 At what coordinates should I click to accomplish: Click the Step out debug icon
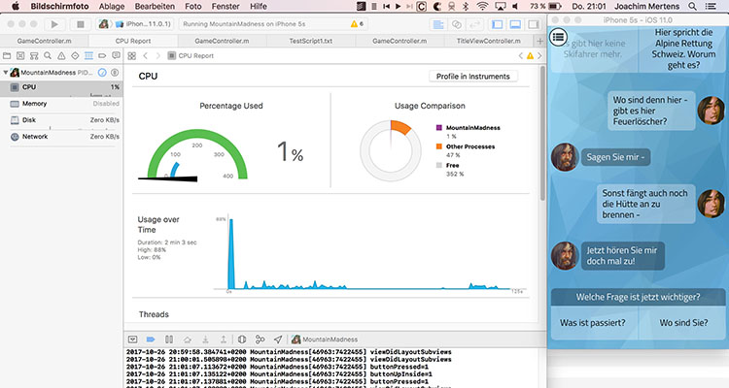click(x=224, y=339)
